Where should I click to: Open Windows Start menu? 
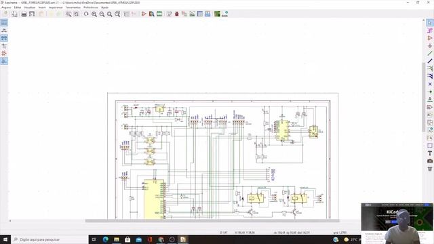click(5, 239)
